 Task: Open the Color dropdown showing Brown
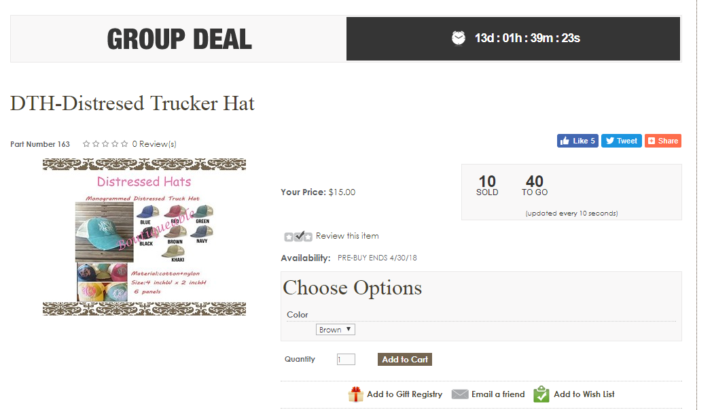[x=336, y=330]
